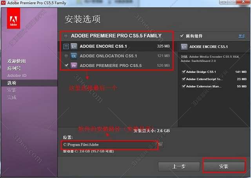
Task: Click the 526 MB size value
Action: coord(163,65)
